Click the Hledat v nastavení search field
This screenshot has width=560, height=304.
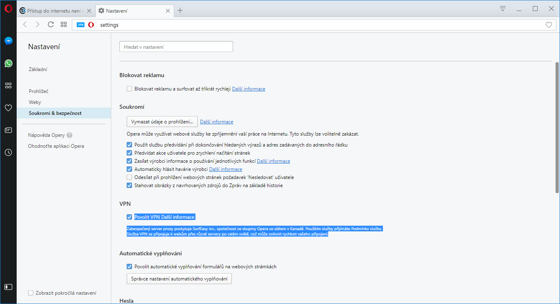pos(176,47)
